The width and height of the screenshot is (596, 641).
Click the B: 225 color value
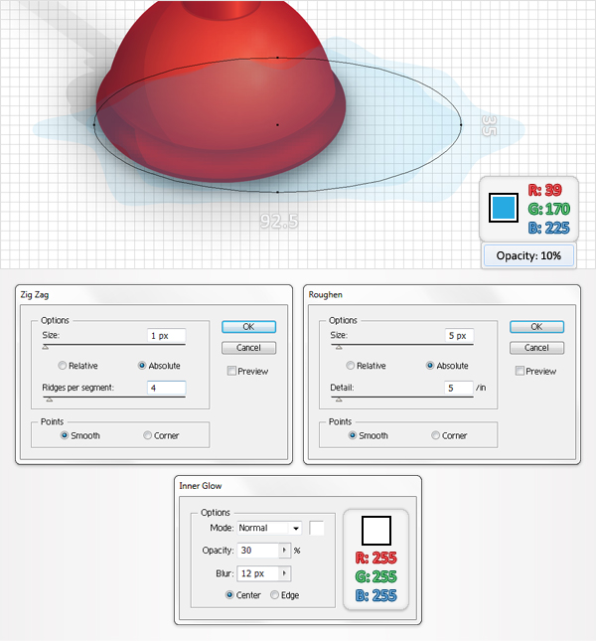click(549, 228)
